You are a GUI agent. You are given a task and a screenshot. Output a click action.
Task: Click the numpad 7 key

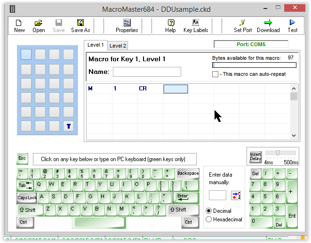click(255, 186)
